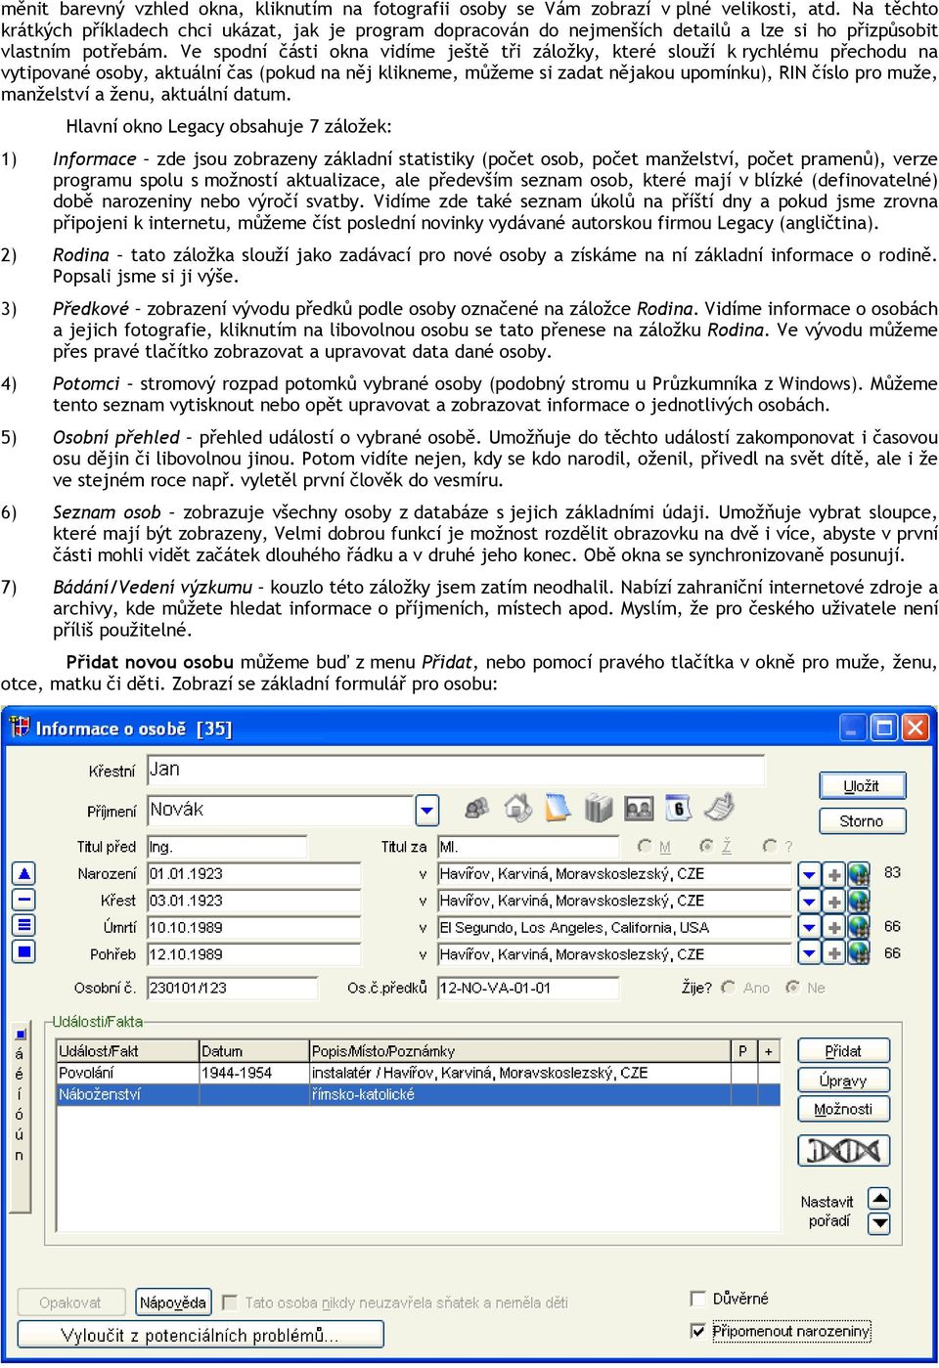The height and width of the screenshot is (1368, 939).
Task: Click the small square icon atop the character bar
Action: coord(21,1033)
